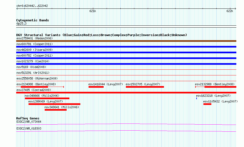Open the esv1105432 (Levy2007) label
Viewport: 244px width, 147px height.
coord(220,101)
